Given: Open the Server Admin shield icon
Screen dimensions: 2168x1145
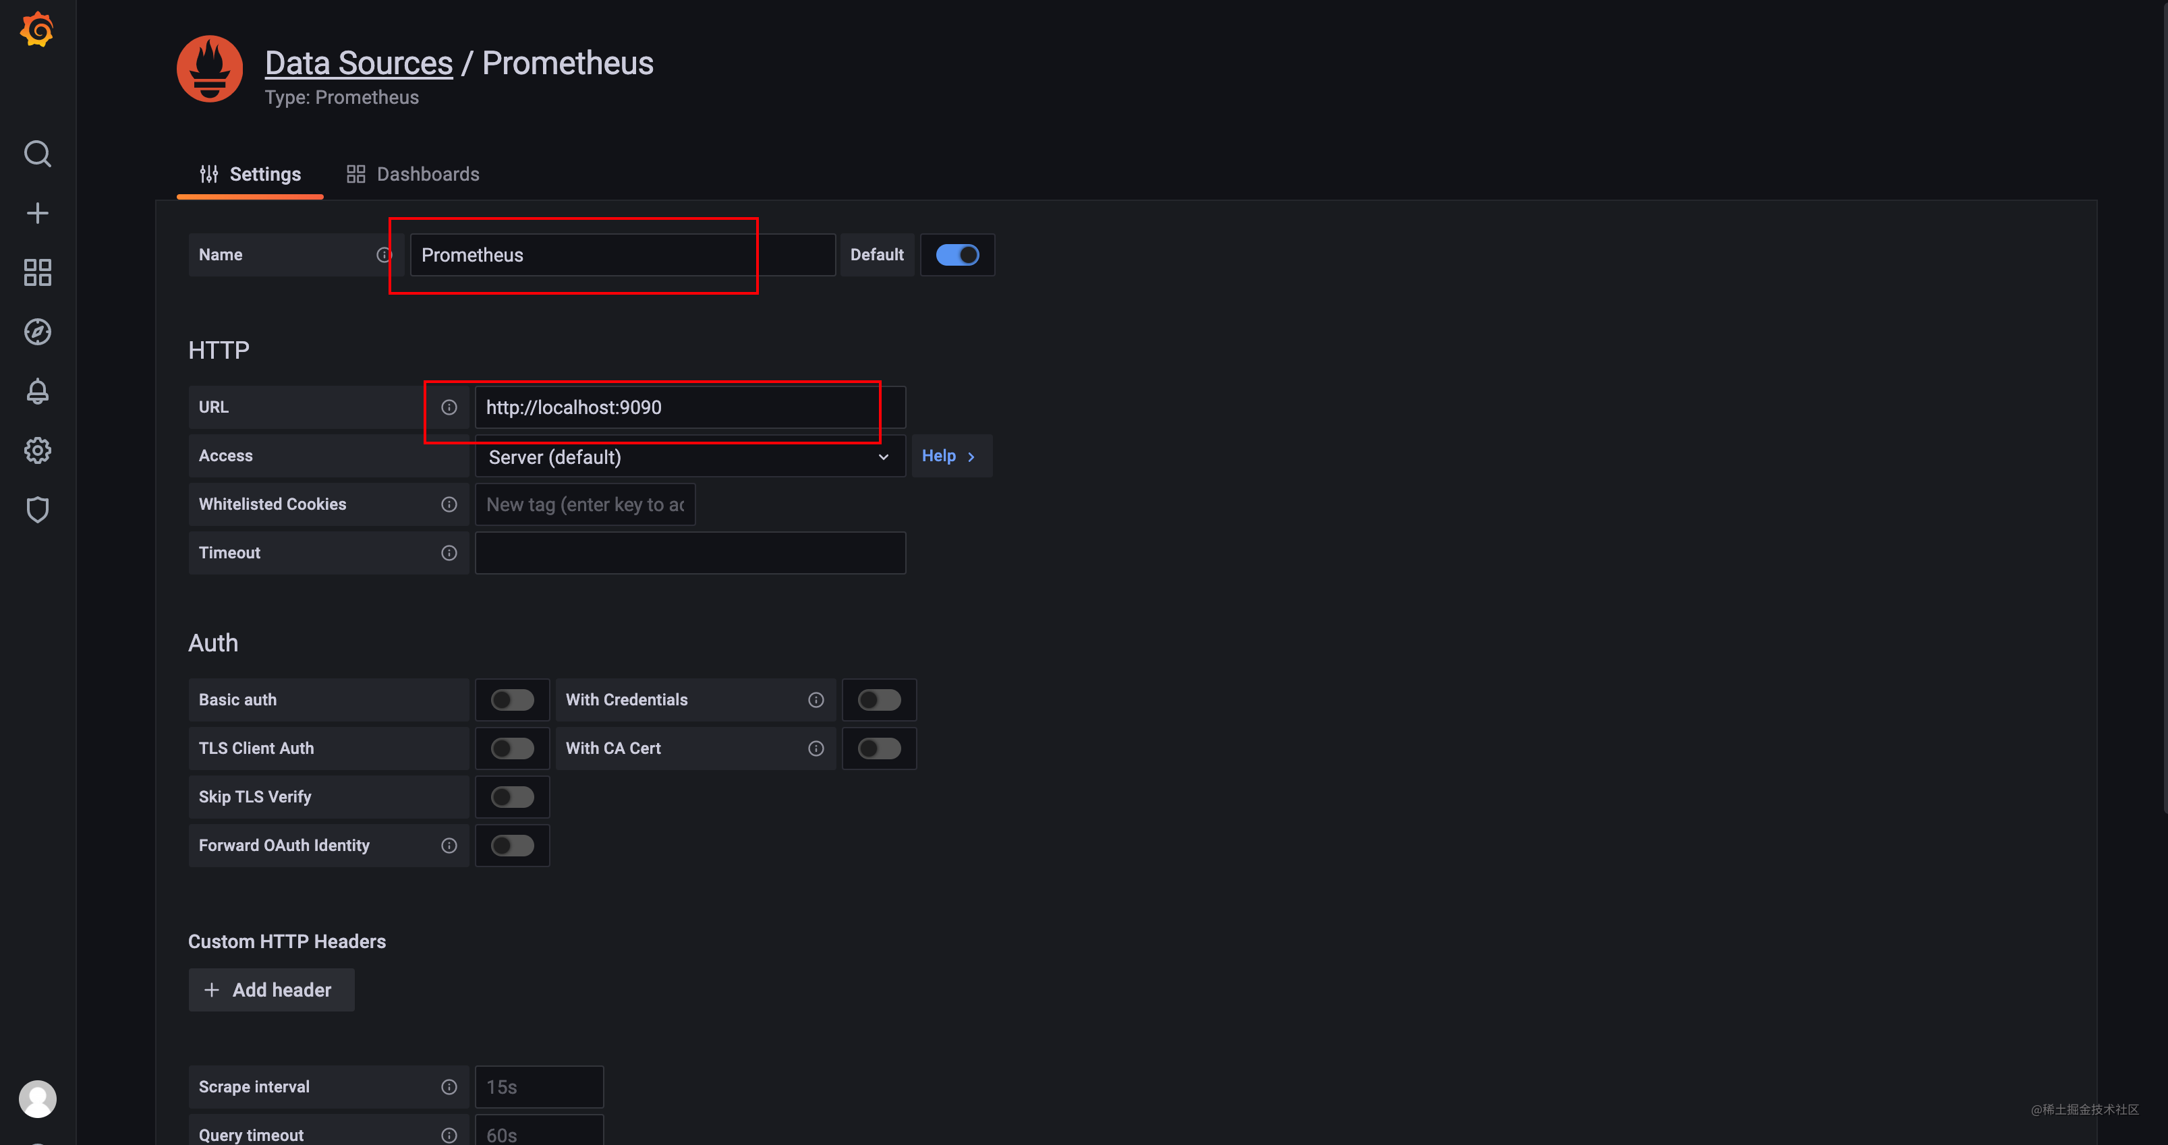Looking at the screenshot, I should click(x=37, y=510).
